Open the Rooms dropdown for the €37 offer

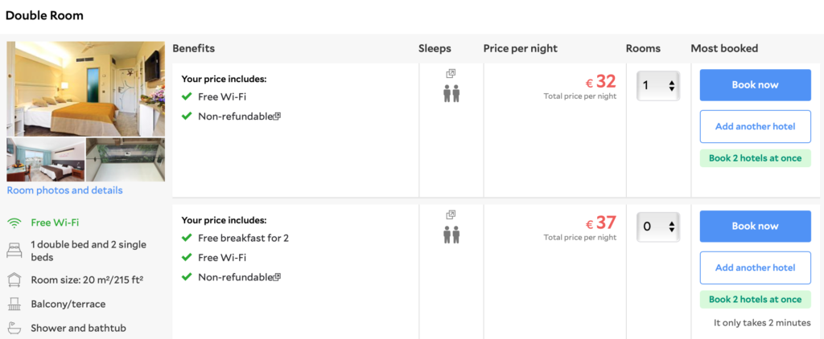(x=658, y=227)
